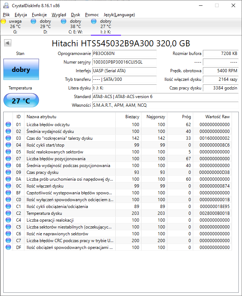This screenshot has width=242, height=296.
Task: Click status orb of attribute 0C Ilość włączeń dysku
Action: click(x=8, y=186)
